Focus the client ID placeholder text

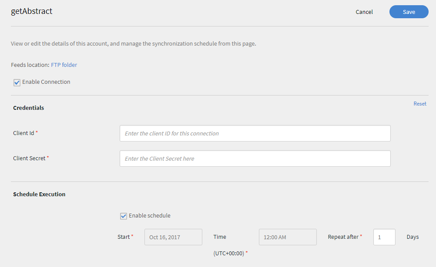tap(255, 133)
